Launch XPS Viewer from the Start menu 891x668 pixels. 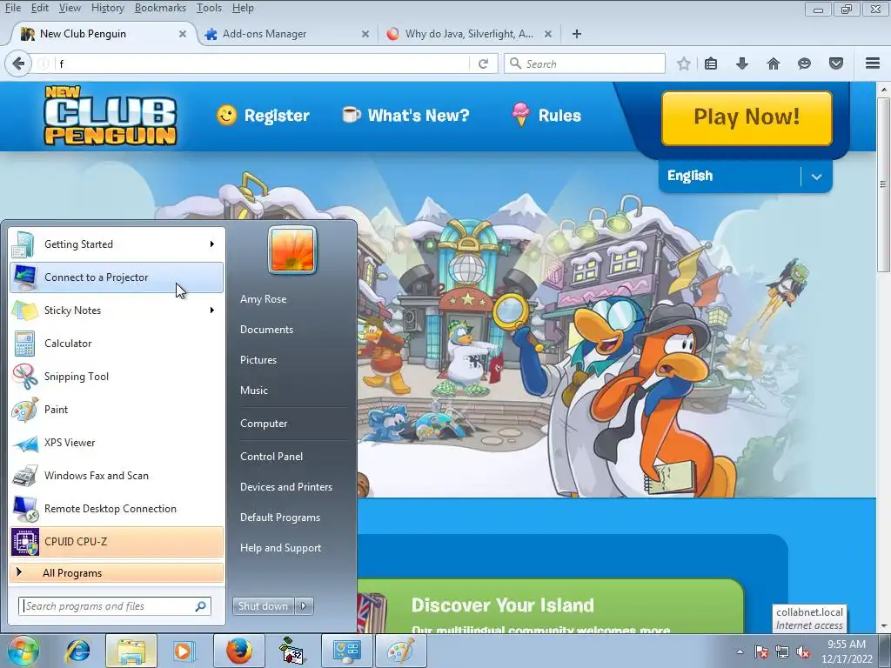click(117, 443)
